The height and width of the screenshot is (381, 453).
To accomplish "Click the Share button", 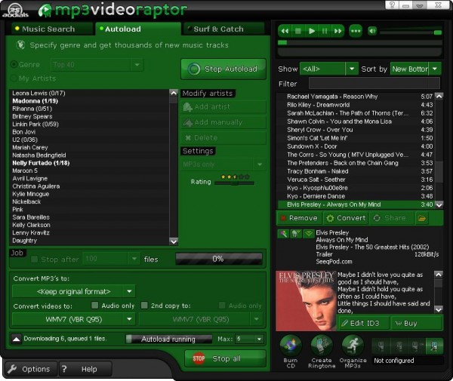I will coord(391,218).
